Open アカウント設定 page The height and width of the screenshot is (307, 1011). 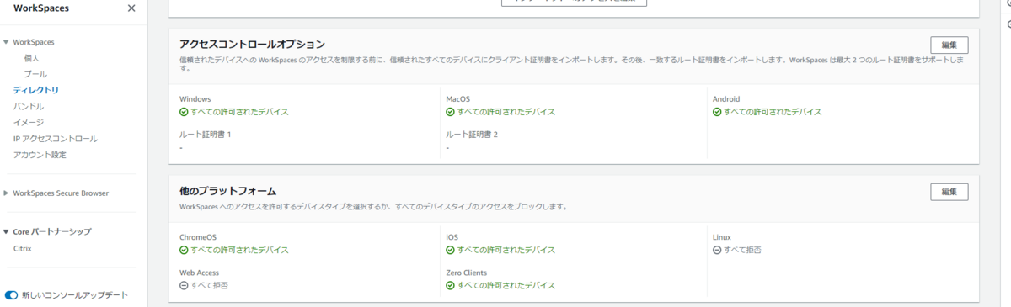40,155
